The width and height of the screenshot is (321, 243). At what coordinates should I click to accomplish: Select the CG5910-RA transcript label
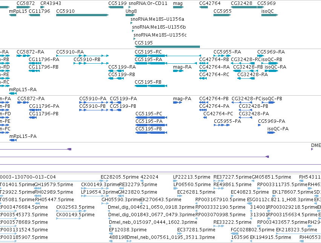70,52
